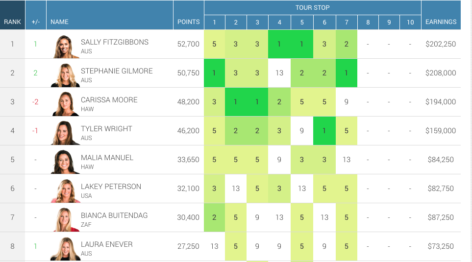Open Stephanie Gilmore's headshot thumbnail
The width and height of the screenshot is (472, 262).
[x=65, y=75]
